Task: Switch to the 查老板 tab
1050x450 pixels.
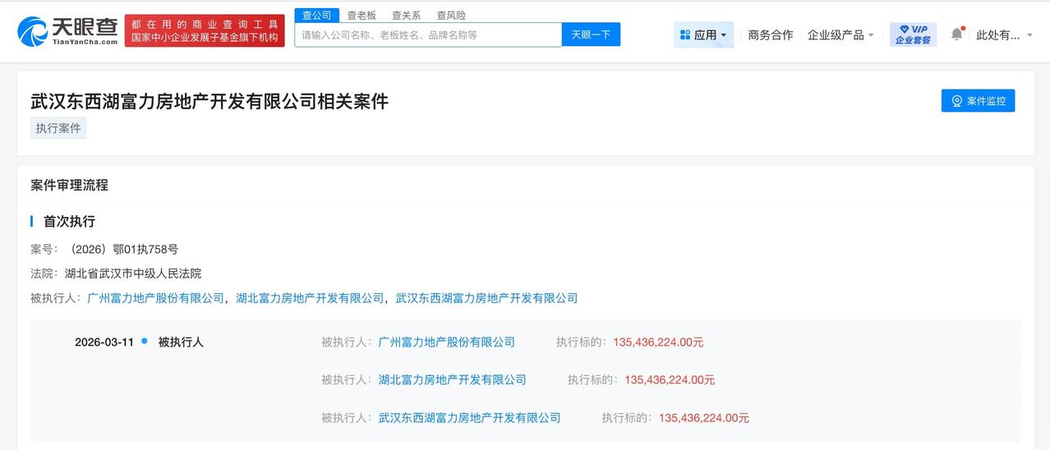Action: point(362,15)
